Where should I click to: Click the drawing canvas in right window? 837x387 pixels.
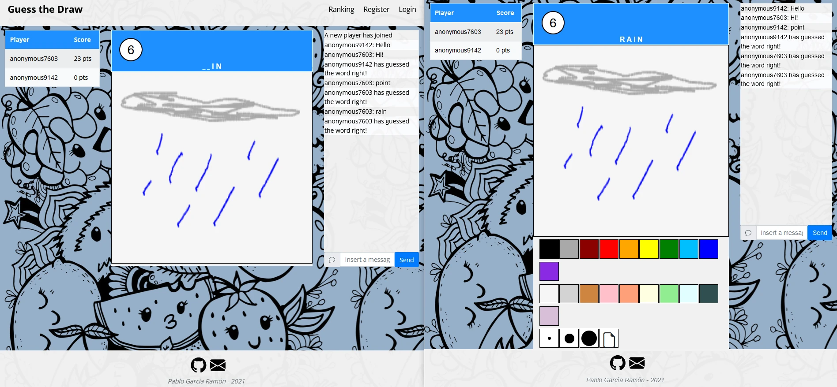tap(631, 141)
